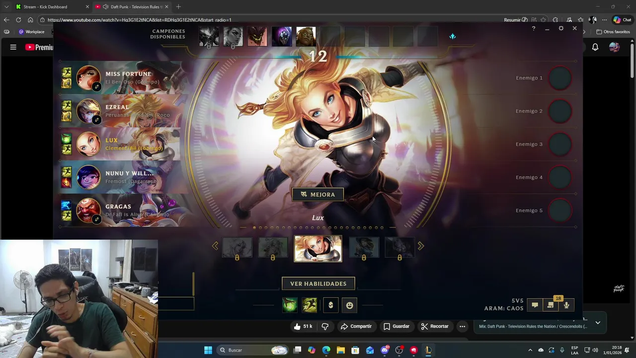The image size is (636, 358).
Task: Open a new browser tab
Action: tap(178, 7)
